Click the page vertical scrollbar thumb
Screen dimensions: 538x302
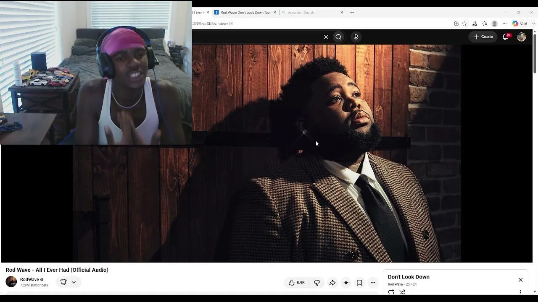535,55
